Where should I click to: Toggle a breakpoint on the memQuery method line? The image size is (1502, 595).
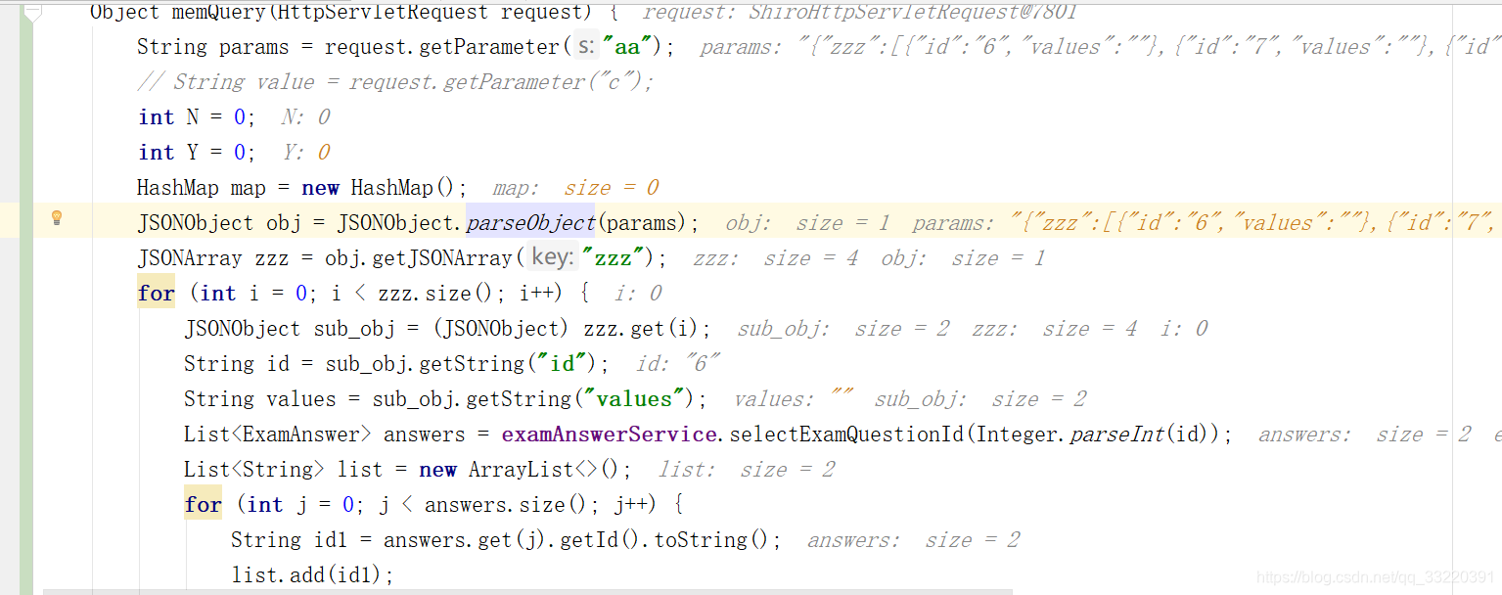tap(73, 12)
